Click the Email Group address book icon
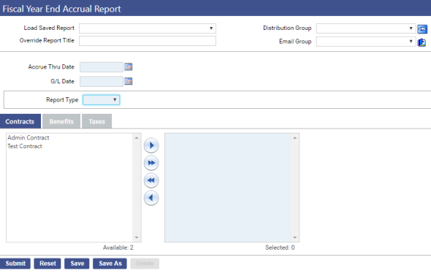The image size is (431, 276). (422, 42)
